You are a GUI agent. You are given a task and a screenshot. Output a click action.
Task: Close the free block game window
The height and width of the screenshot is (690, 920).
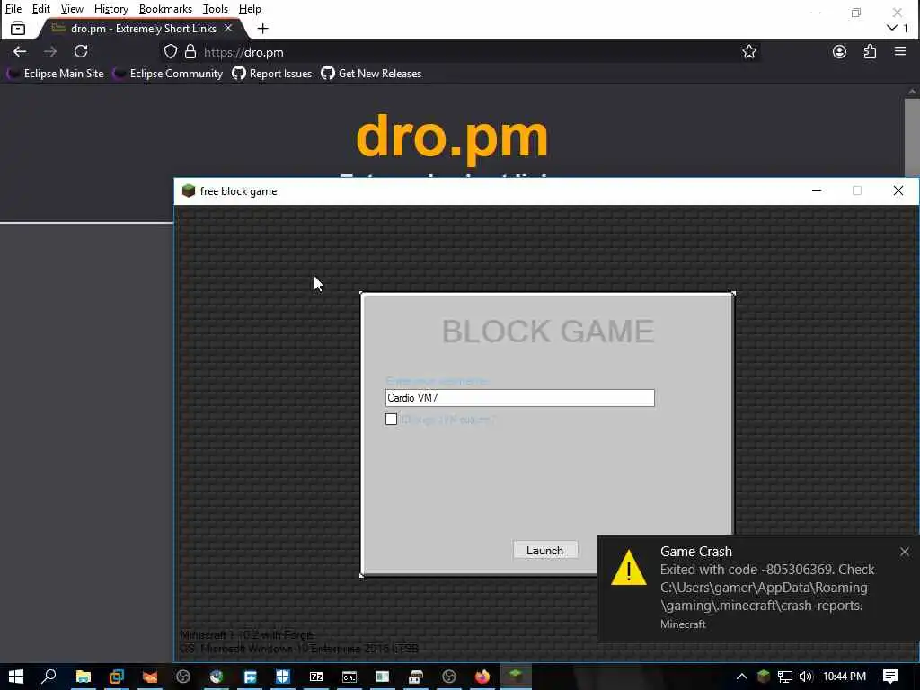point(898,190)
